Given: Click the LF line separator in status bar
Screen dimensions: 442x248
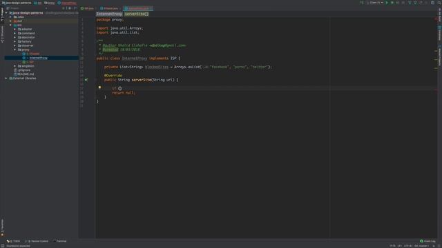Looking at the screenshot, I should click(x=399, y=246).
